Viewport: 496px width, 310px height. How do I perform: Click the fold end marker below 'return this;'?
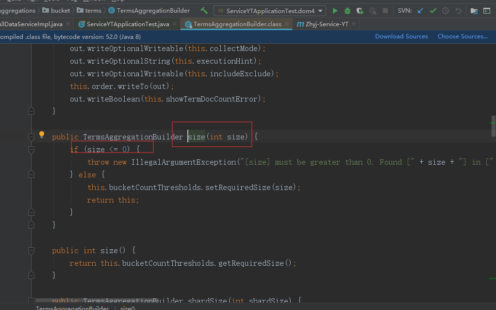(31, 212)
